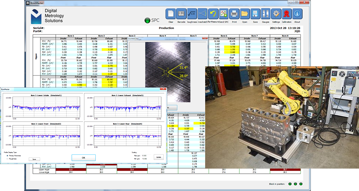
Task: Activate the Roughness analysis tool
Action: [x=192, y=14]
